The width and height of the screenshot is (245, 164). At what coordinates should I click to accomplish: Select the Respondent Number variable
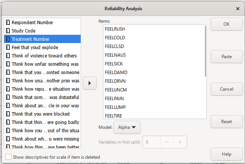(42, 22)
